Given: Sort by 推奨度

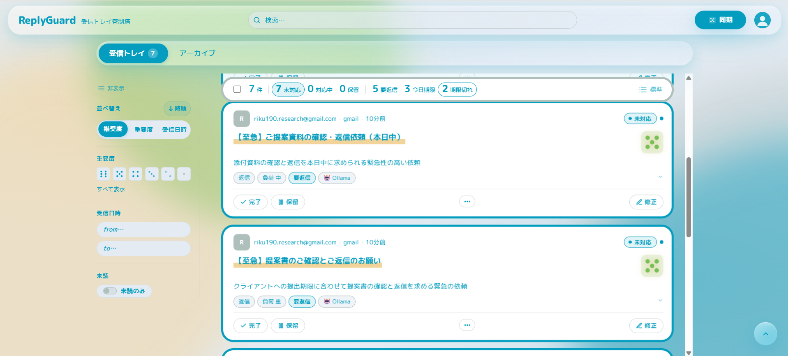Looking at the screenshot, I should point(113,129).
